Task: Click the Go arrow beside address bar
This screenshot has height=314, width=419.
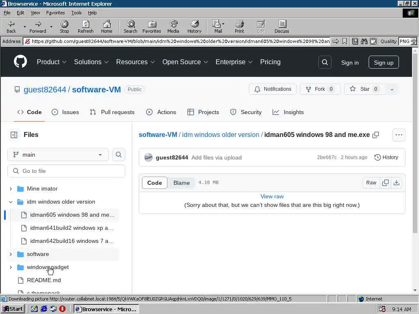Action: (336, 41)
